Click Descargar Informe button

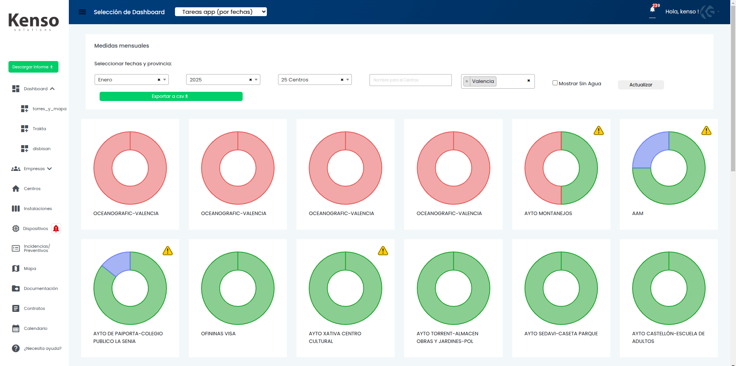tap(33, 67)
